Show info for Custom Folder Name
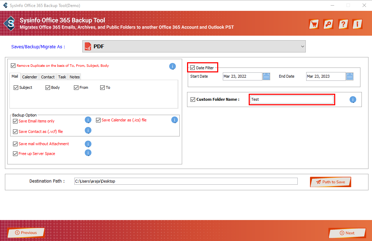This screenshot has height=241, width=372. pos(353,100)
